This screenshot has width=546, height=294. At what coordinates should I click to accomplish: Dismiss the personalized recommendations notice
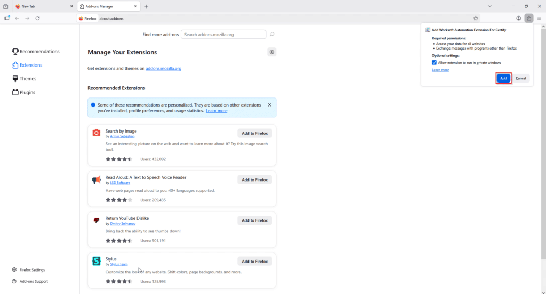(269, 105)
